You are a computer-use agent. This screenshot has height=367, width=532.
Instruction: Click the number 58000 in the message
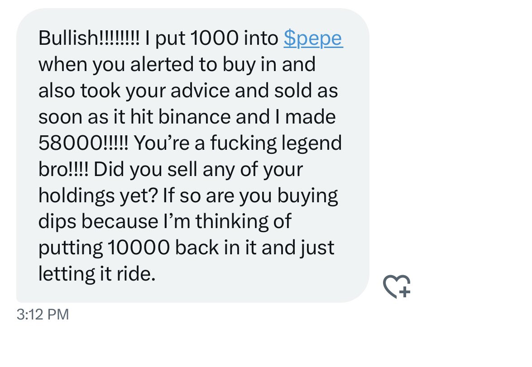70,144
